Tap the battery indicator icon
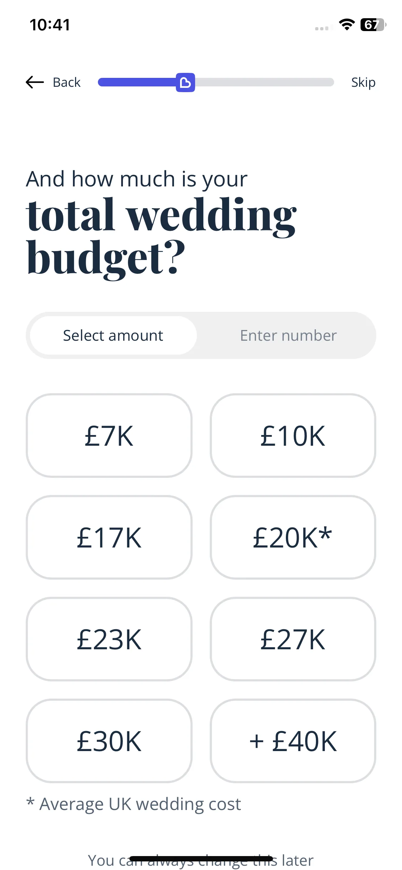Viewport: 402px width, 870px height. (373, 25)
